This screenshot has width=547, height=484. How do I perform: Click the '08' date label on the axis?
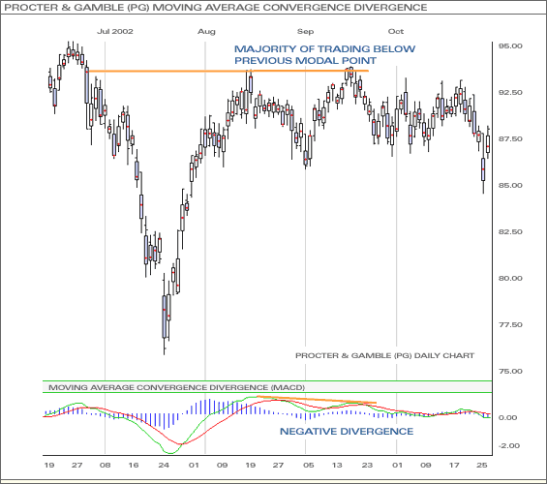coord(105,466)
